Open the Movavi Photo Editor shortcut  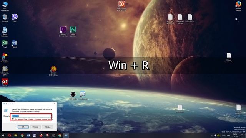5,58
